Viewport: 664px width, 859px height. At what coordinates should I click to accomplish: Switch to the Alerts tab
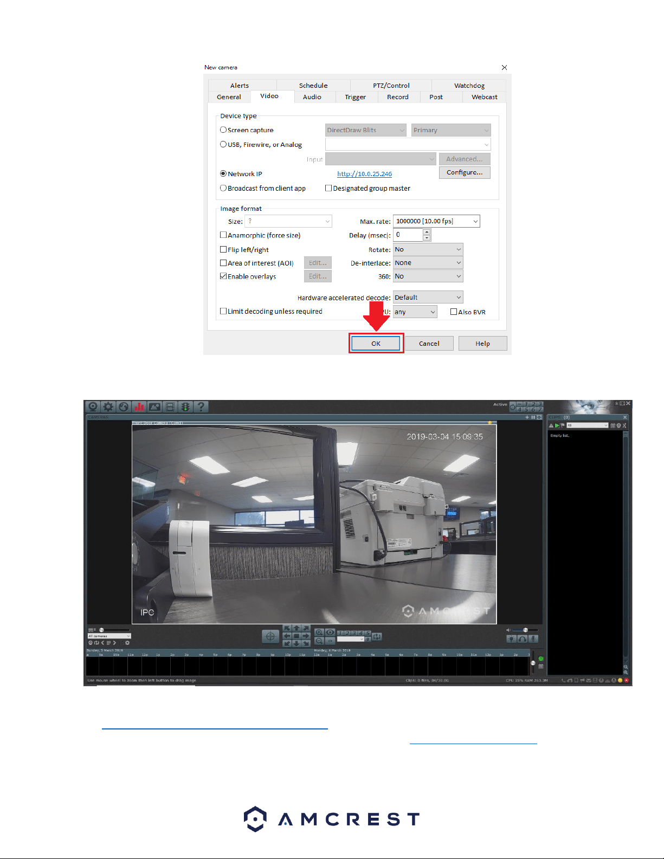click(239, 86)
